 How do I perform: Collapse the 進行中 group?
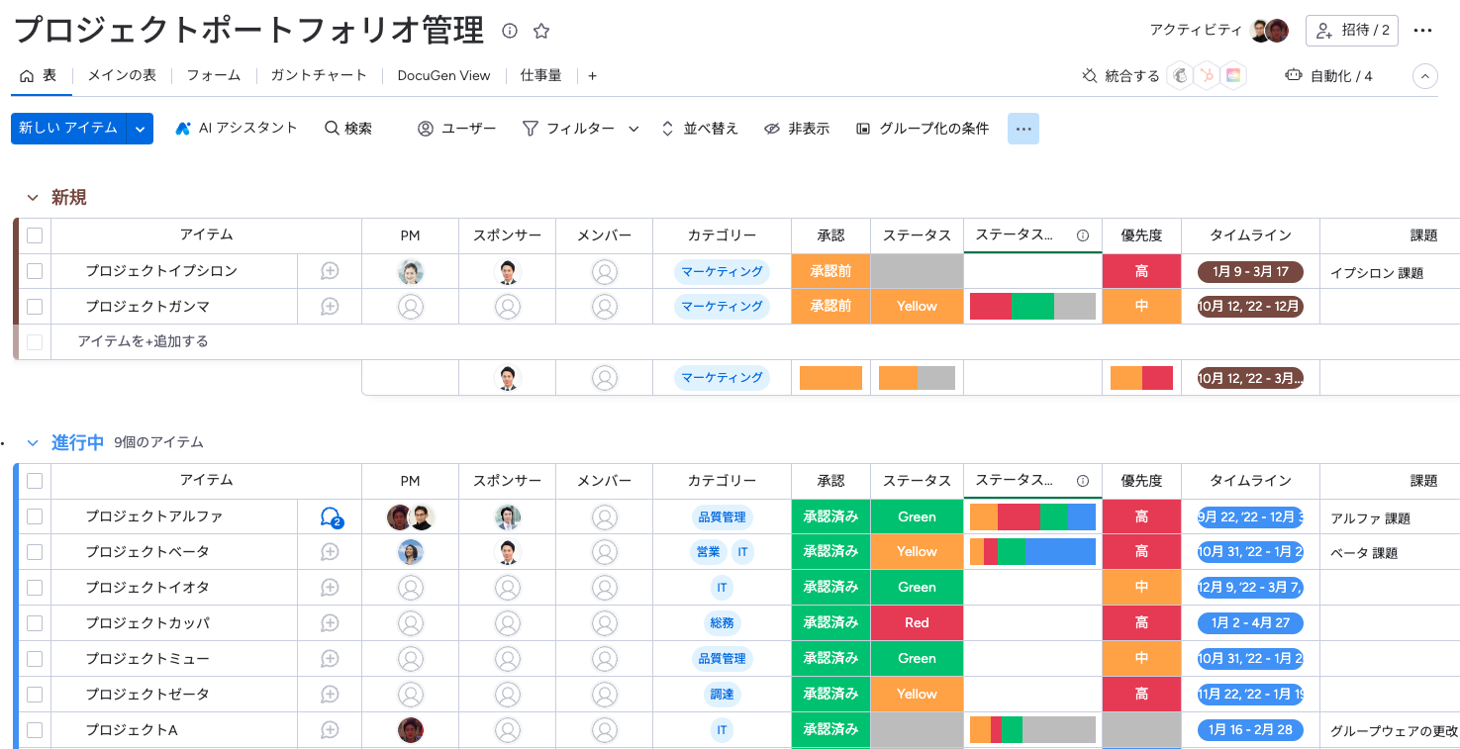33,443
